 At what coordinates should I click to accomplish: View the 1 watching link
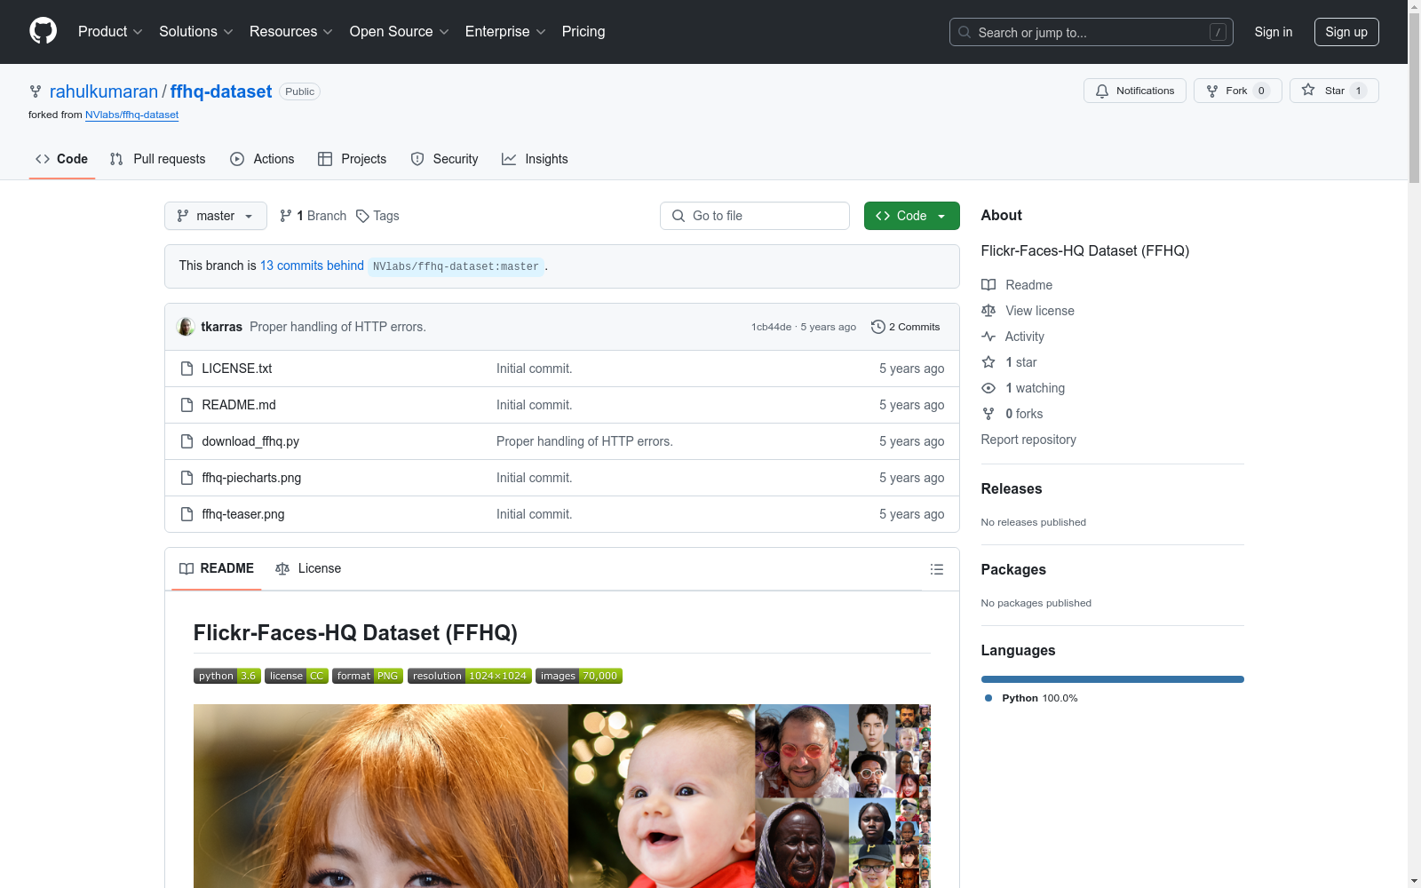coord(1023,388)
